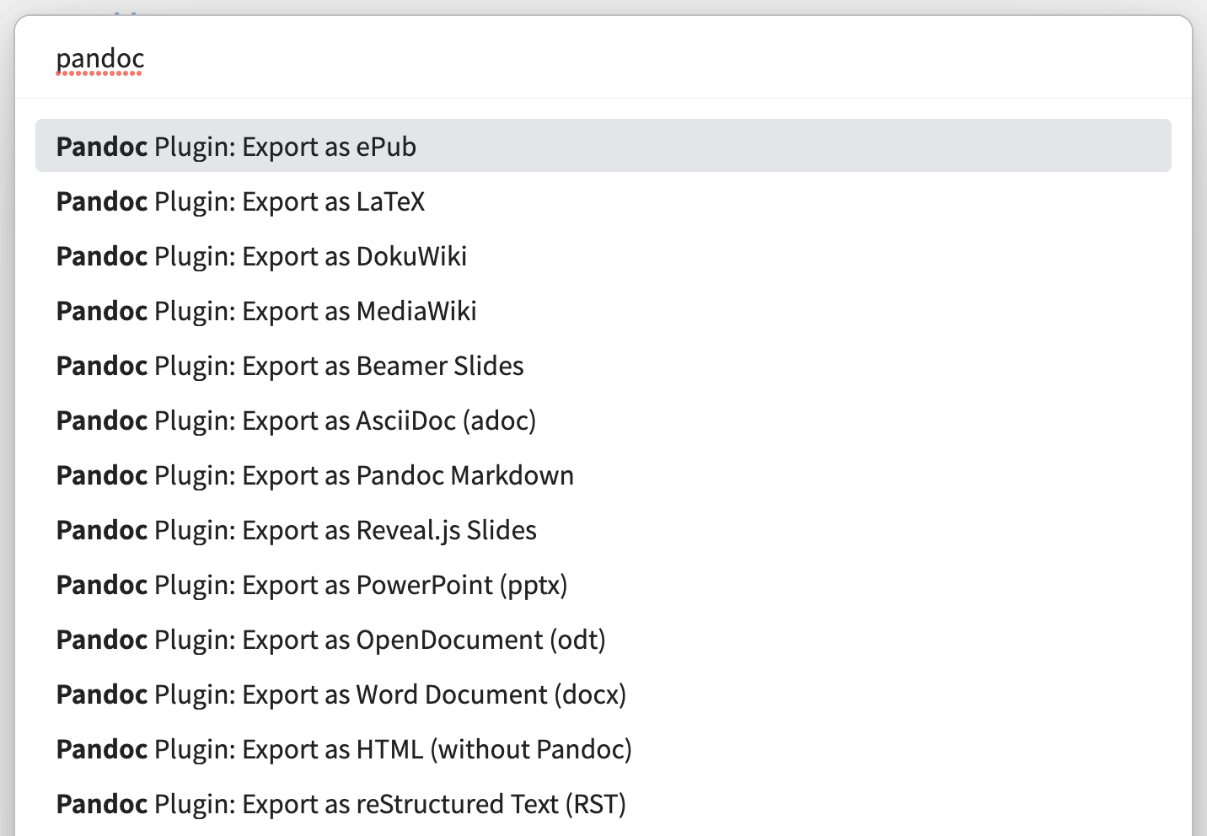This screenshot has width=1207, height=836.
Task: Activate the highlighted ePub export entry
Action: click(x=603, y=146)
